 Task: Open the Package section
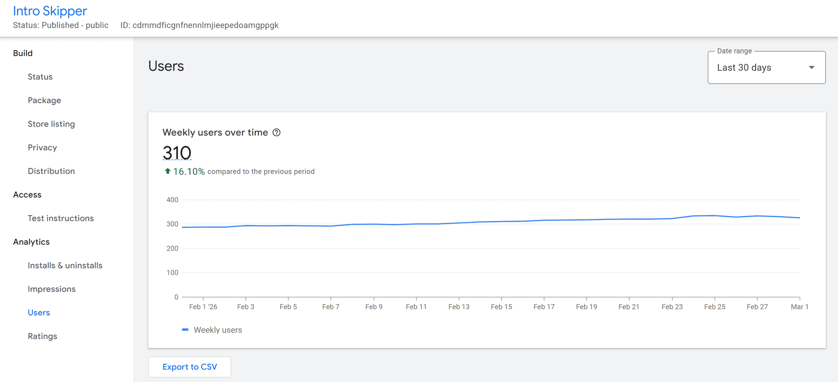[45, 100]
